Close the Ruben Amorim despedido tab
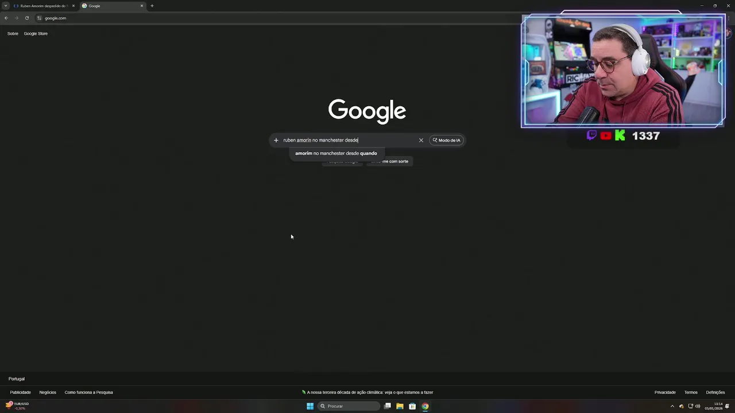This screenshot has width=735, height=413. pos(73,6)
